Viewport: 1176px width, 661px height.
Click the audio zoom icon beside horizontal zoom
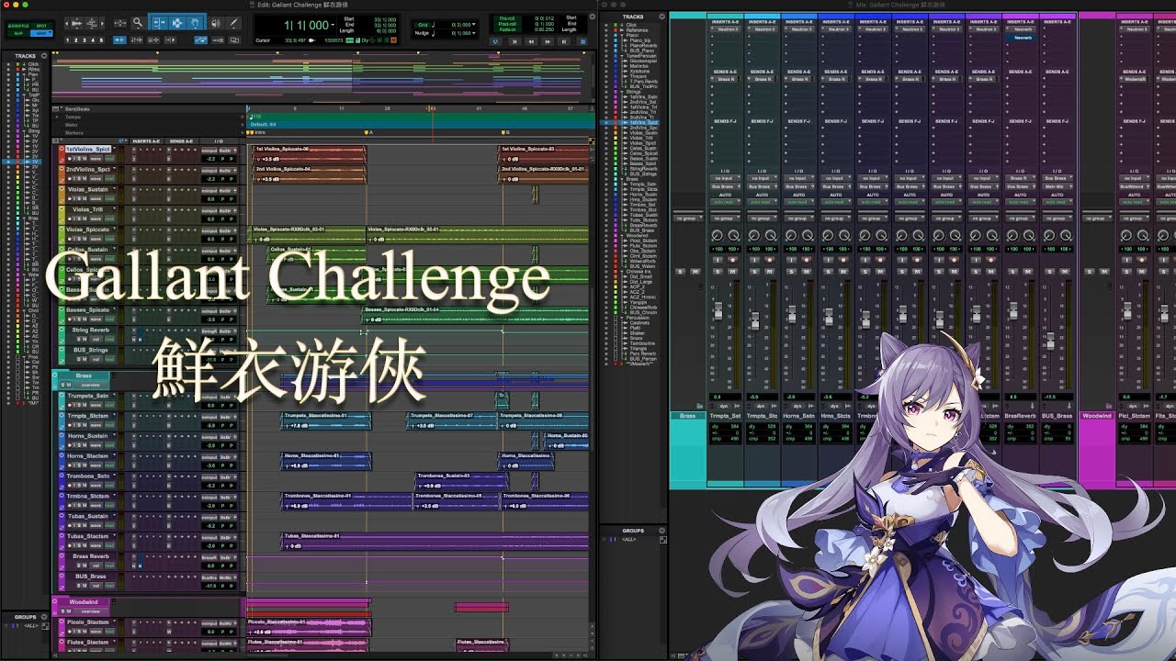pyautogui.click(x=77, y=23)
